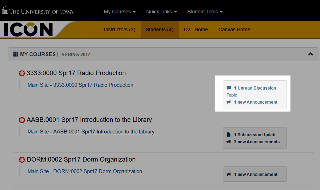Go to D2L Home
320x190 pixels.
[x=196, y=30]
